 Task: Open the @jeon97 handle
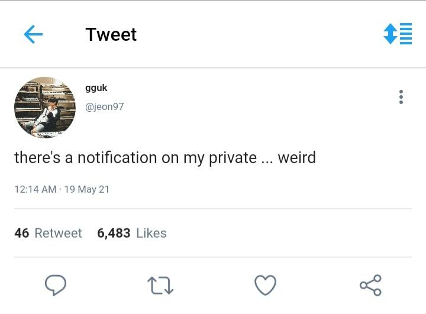tap(105, 106)
